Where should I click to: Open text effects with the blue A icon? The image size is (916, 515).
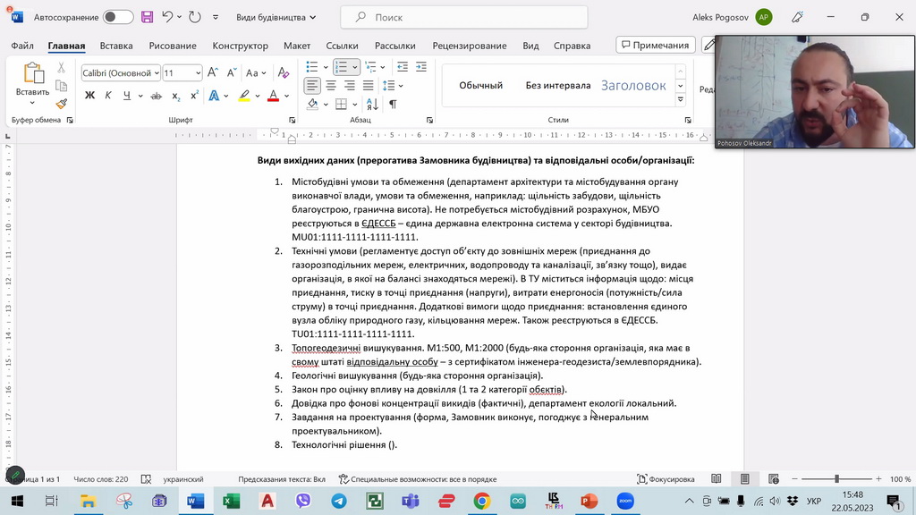click(214, 95)
